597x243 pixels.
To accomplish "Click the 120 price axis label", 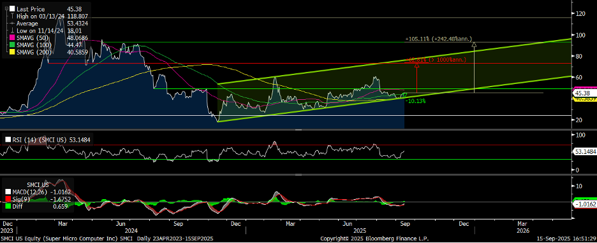I will tap(580, 13).
